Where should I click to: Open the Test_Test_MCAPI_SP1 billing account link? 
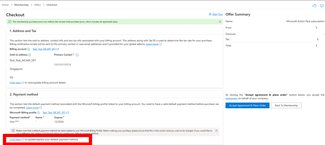coord(45,49)
